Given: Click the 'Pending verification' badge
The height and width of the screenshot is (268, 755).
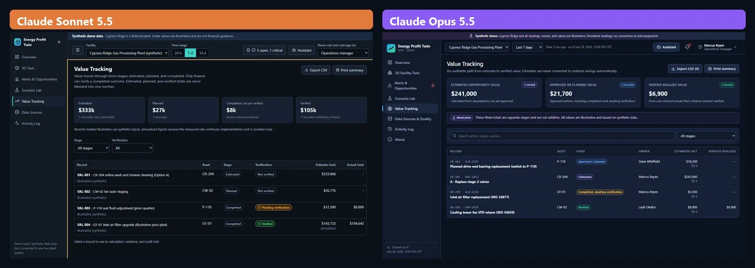Looking at the screenshot, I should click(273, 208).
